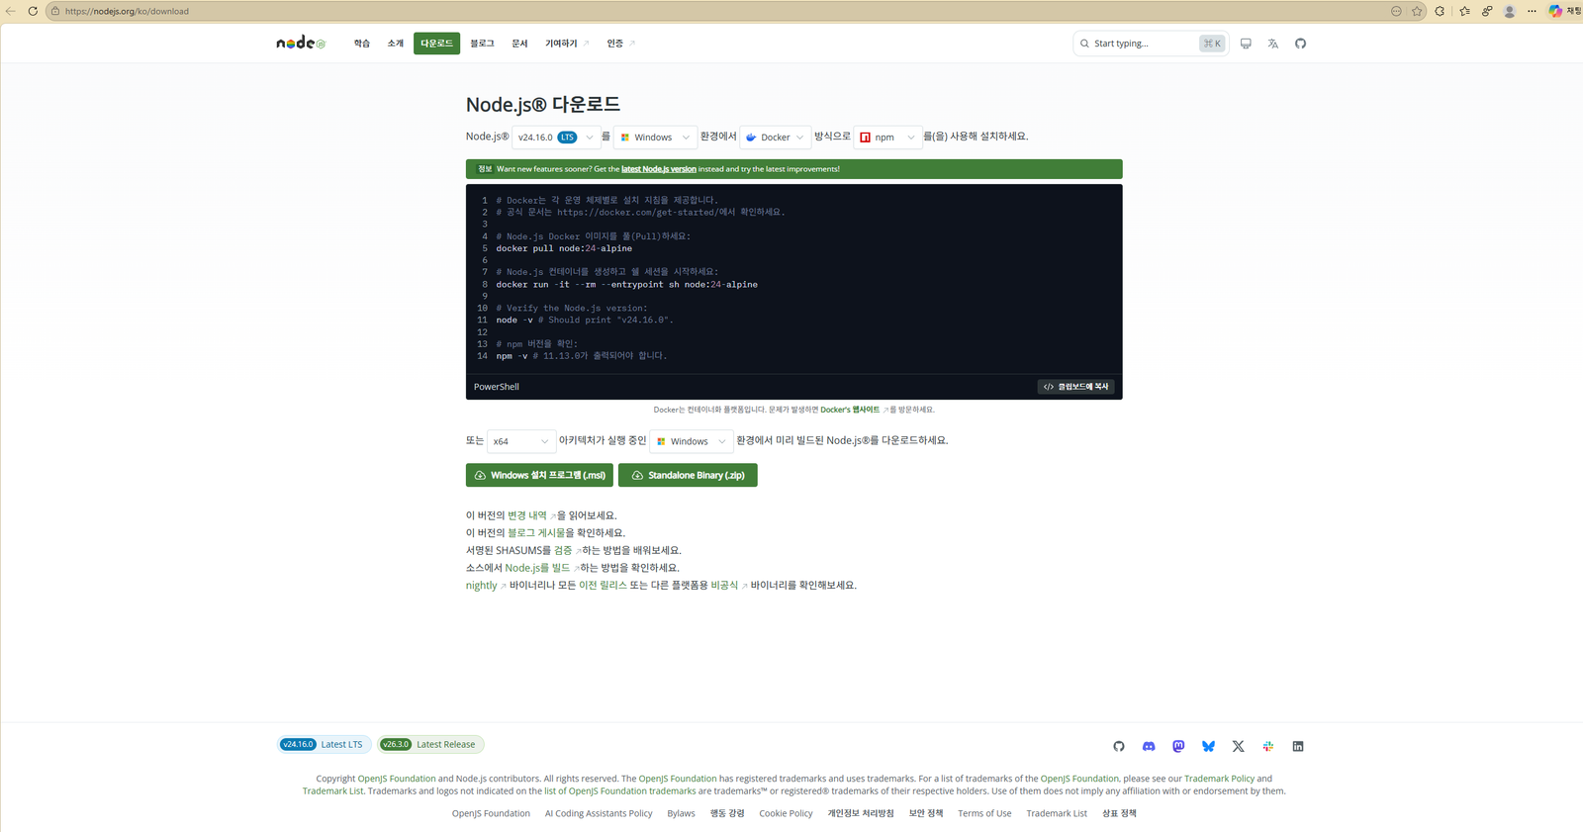Open the 블로그 navigation item
This screenshot has width=1583, height=832.
point(482,44)
